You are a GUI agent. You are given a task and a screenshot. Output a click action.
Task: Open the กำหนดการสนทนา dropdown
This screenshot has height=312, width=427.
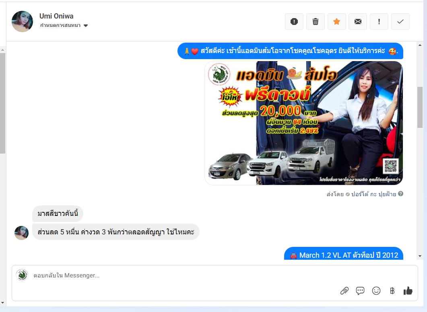(x=64, y=26)
